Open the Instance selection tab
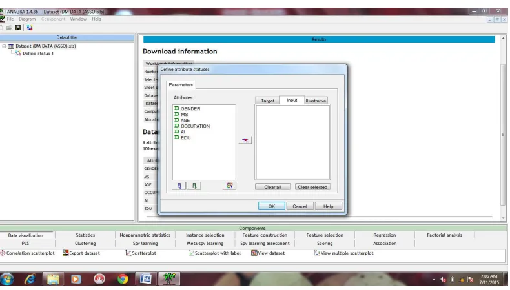 [205, 235]
